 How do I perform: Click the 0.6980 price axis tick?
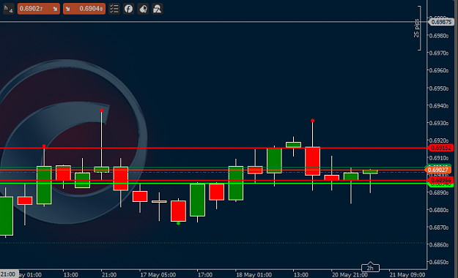click(x=439, y=36)
